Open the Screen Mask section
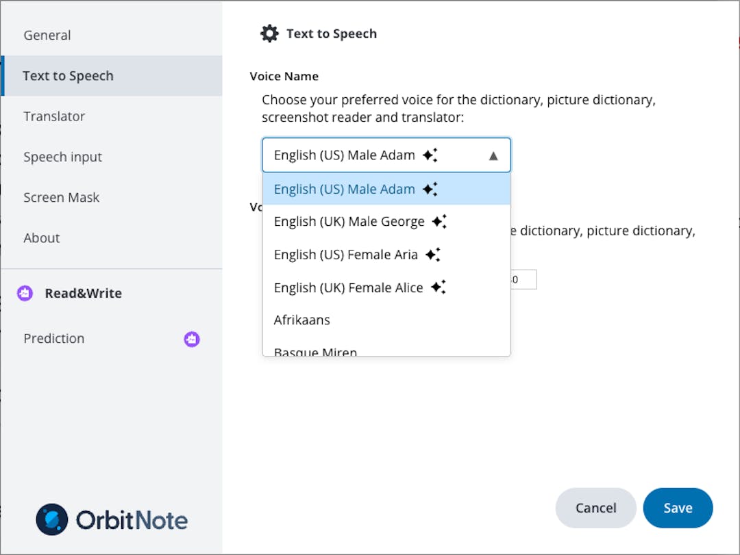740x555 pixels. click(x=62, y=197)
